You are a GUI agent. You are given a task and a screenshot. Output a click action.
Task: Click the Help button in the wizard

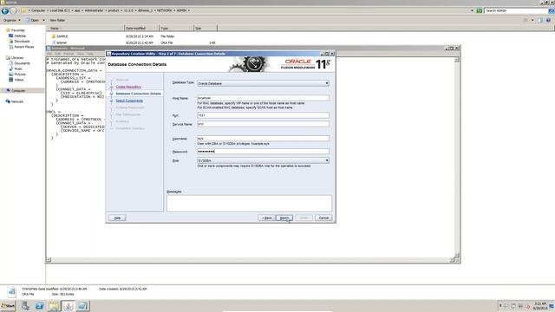117,218
